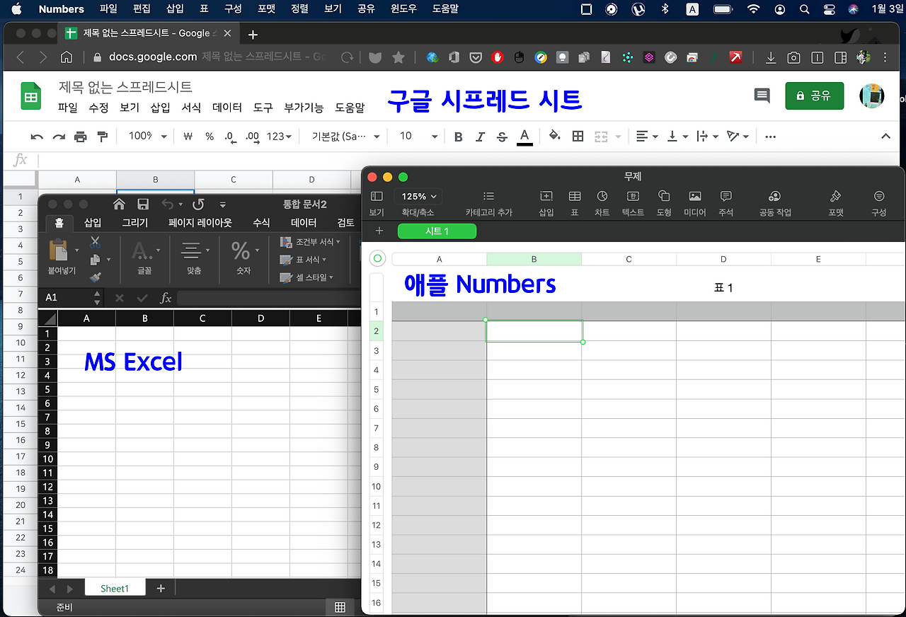Viewport: 906px width, 617px height.
Task: Open more toolbar options (…) in Google Sheets
Action: pos(771,137)
